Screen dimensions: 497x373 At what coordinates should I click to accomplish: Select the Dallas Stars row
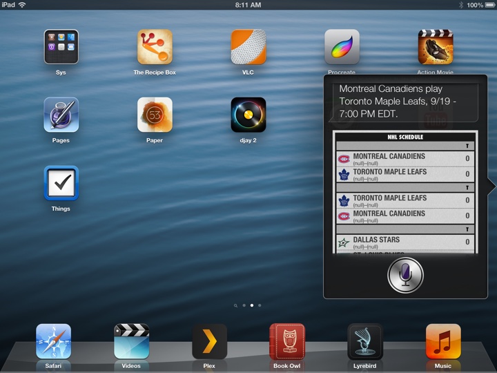405,242
